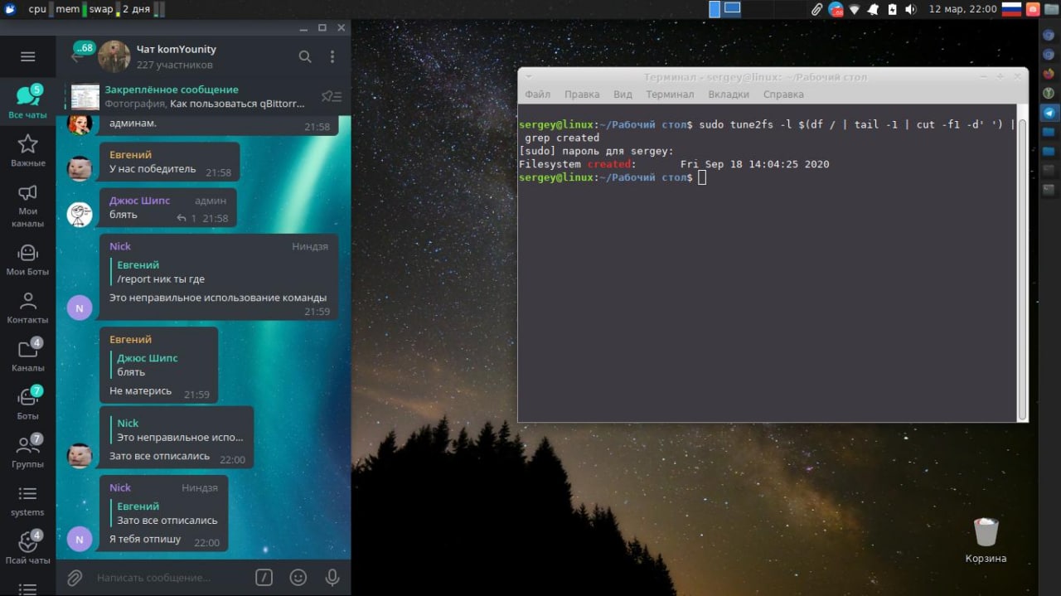Open the Контакты folder
Image resolution: width=1061 pixels, height=596 pixels.
click(x=27, y=308)
